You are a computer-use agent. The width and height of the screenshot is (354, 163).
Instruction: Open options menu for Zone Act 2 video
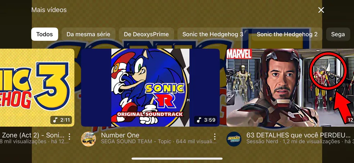click(69, 136)
